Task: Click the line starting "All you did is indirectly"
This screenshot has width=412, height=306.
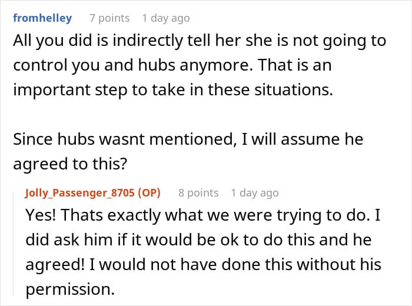Action: [200, 41]
